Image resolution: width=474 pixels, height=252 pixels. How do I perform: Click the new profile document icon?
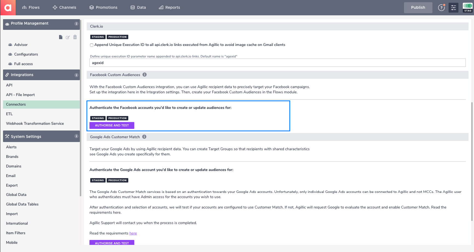[61, 37]
